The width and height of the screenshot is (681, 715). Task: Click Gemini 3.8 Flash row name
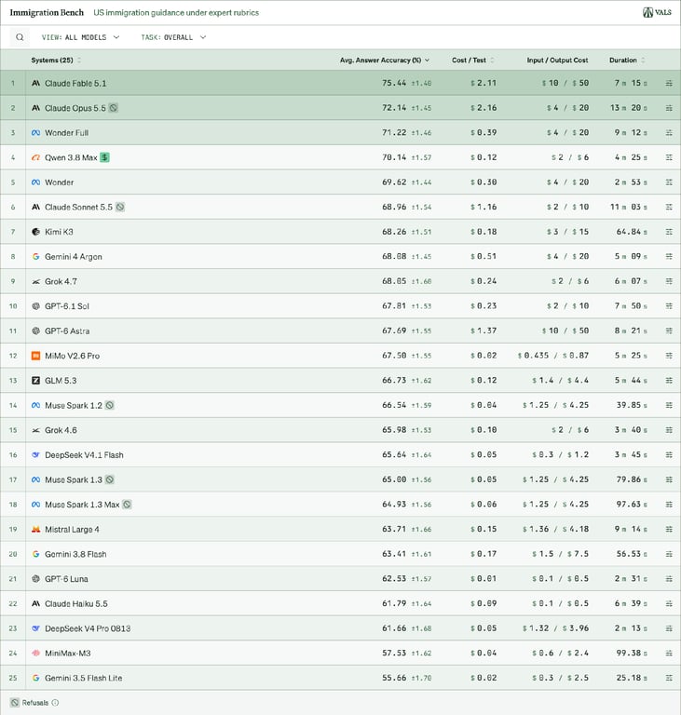tap(75, 554)
